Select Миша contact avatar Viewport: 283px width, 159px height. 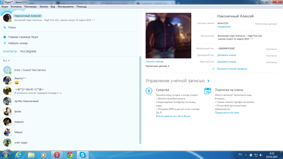pyautogui.click(x=7, y=132)
